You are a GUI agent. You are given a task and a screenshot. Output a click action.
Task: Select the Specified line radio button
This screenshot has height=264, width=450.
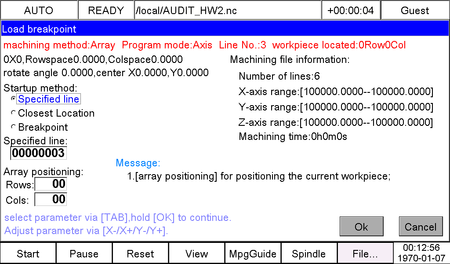click(13, 99)
